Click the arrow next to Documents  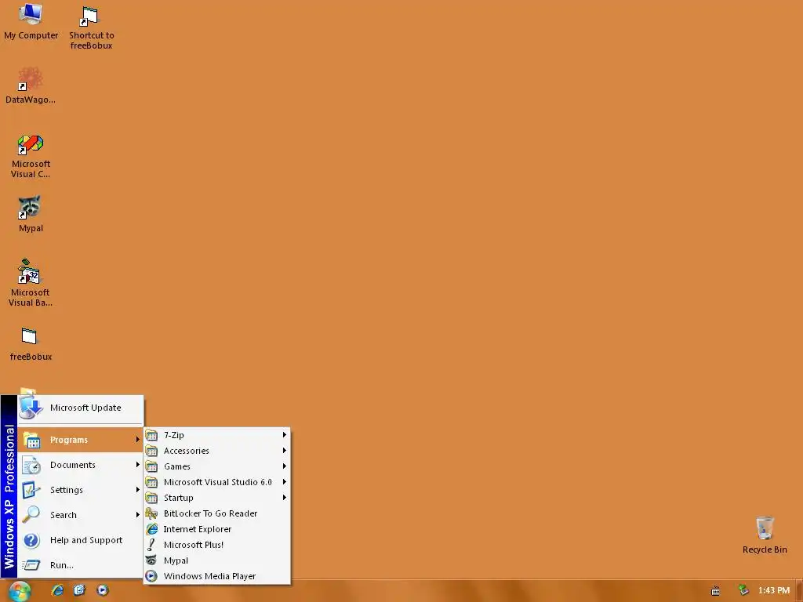click(x=137, y=464)
